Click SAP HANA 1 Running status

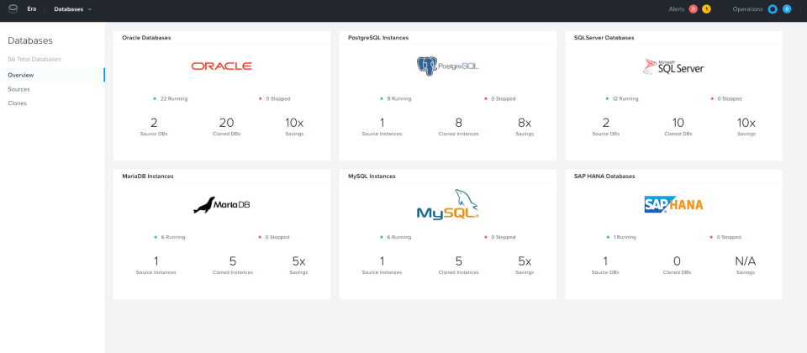click(621, 237)
